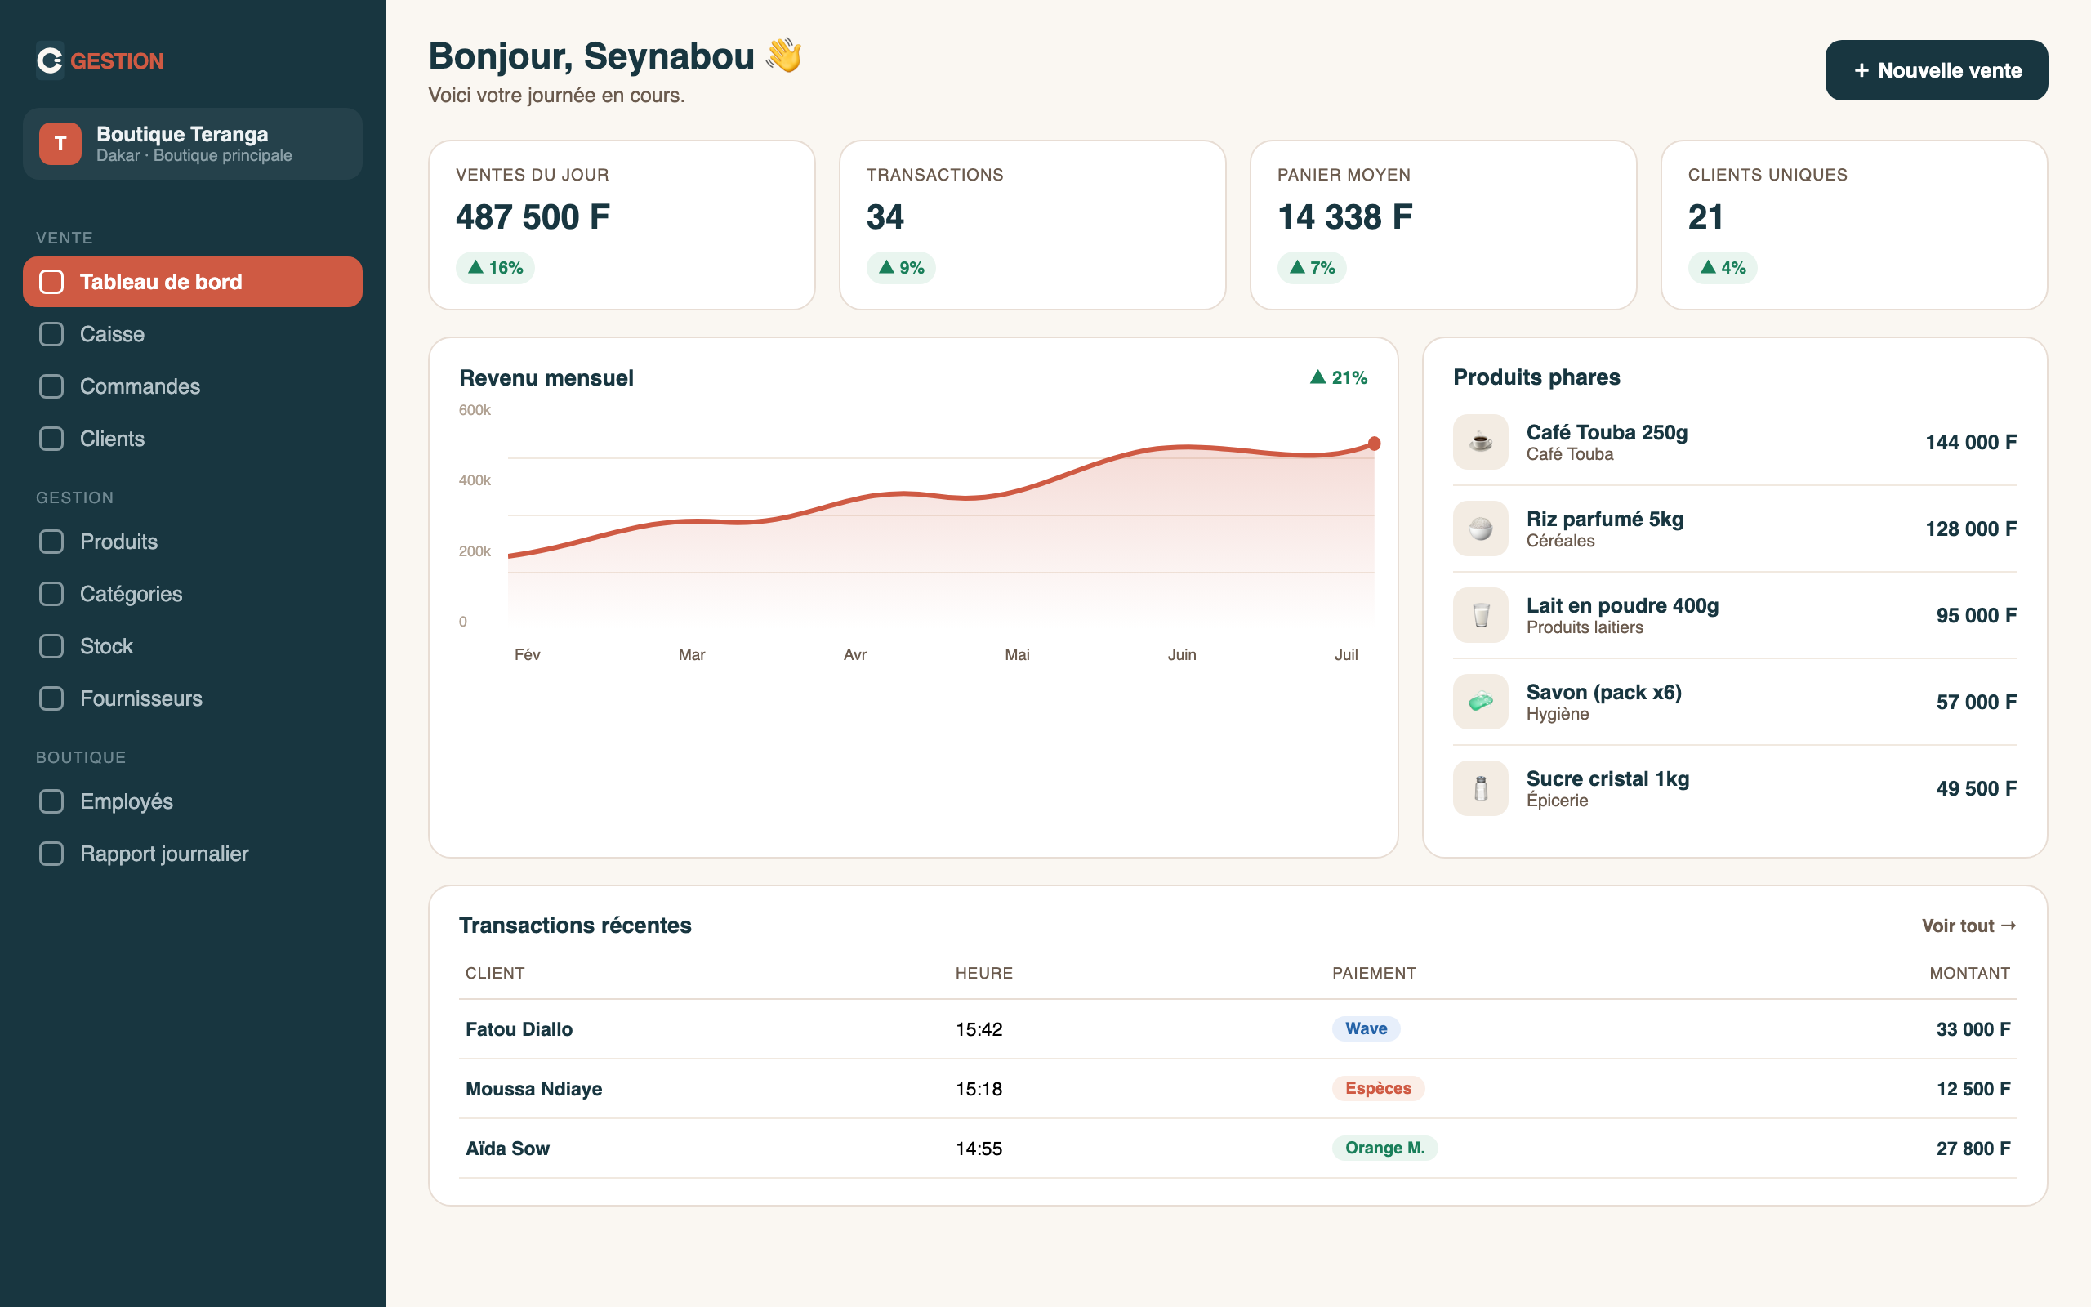Open the Clients uniques stat card
2091x1307 pixels.
click(x=1854, y=225)
